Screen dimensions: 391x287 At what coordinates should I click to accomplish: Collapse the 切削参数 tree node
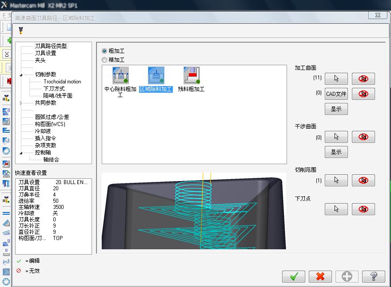point(21,75)
